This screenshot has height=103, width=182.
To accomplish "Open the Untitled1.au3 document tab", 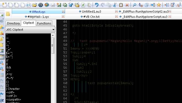I will click(x=92, y=12).
